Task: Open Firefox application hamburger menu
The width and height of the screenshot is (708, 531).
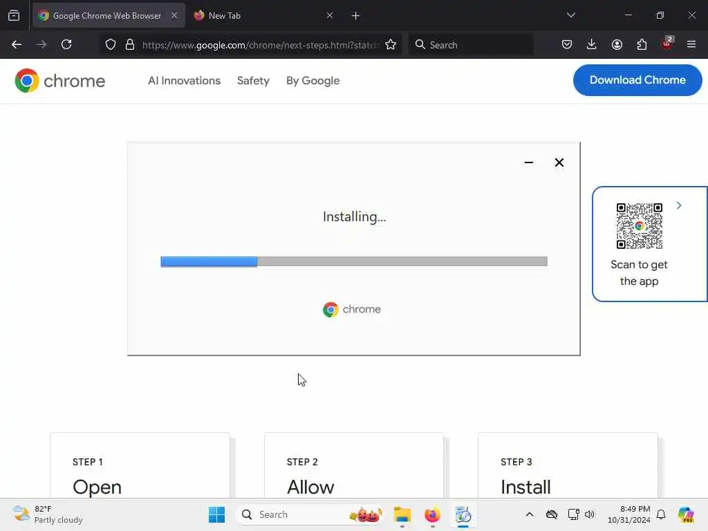Action: click(x=691, y=44)
